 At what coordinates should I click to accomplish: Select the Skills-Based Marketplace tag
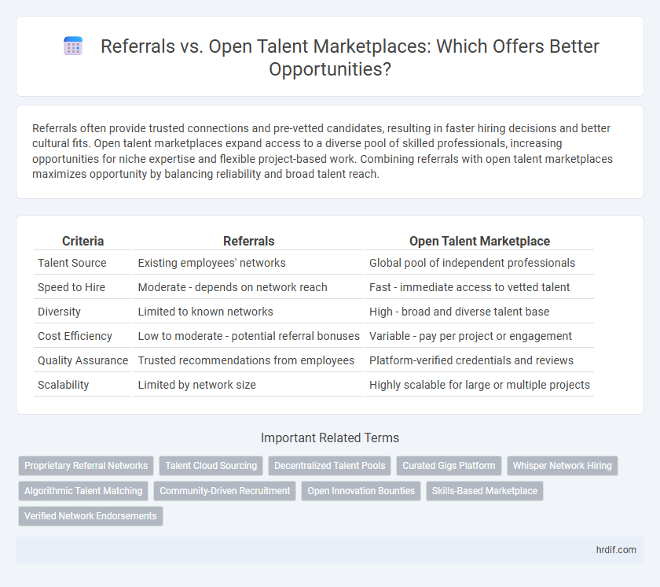pyautogui.click(x=485, y=491)
